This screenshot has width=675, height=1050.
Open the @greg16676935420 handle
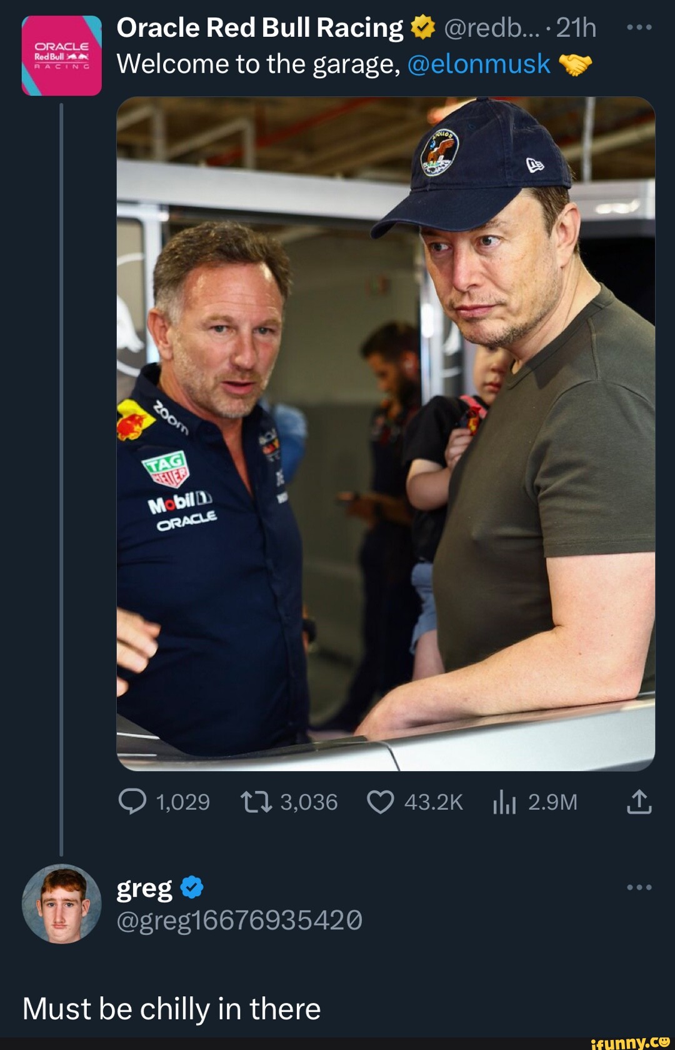point(237,919)
